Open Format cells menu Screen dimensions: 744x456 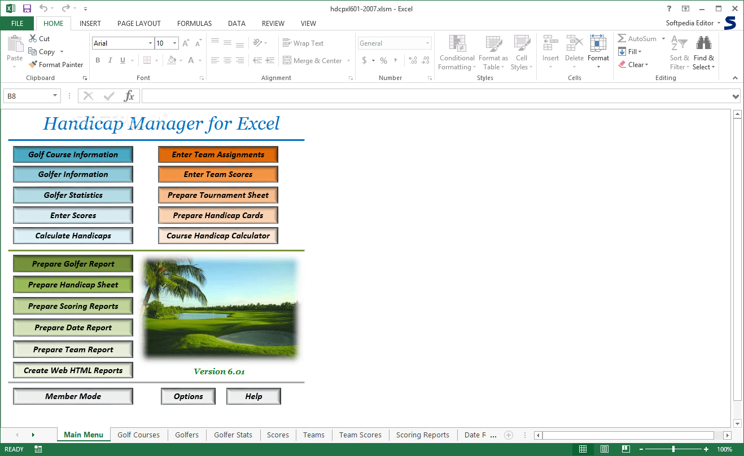tap(598, 52)
